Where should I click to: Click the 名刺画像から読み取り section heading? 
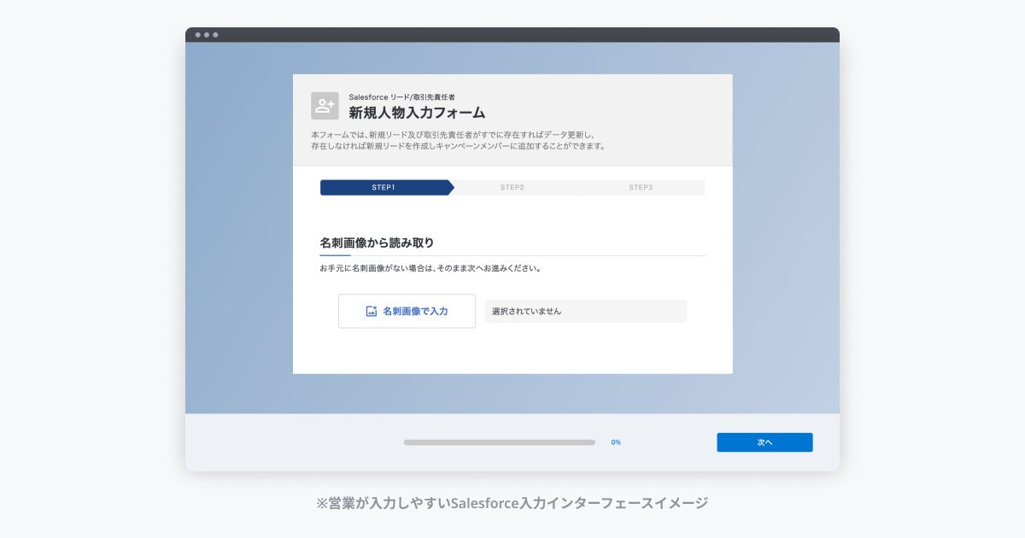pos(377,243)
